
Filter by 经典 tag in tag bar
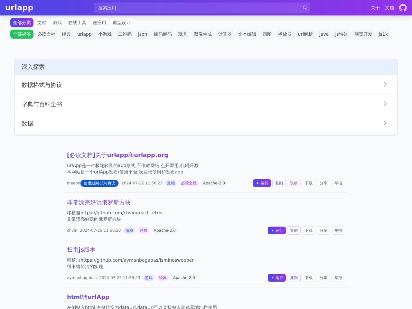coord(66,34)
